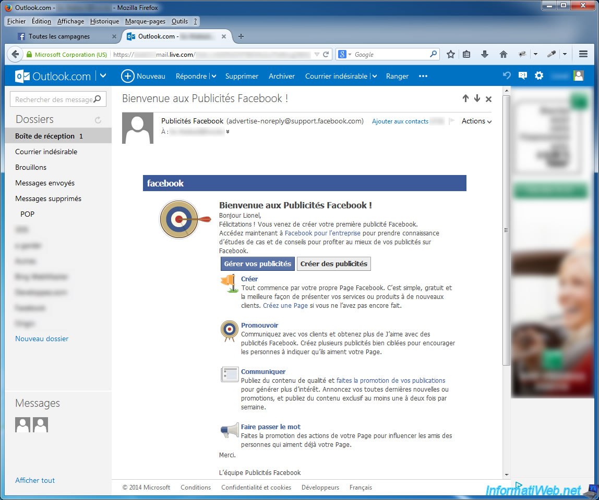Click the first contact avatar under Messages
The height and width of the screenshot is (500, 599).
[22, 424]
